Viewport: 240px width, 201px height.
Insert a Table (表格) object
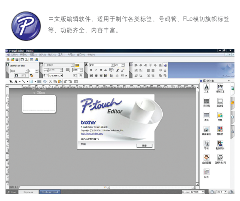click(x=206, y=117)
